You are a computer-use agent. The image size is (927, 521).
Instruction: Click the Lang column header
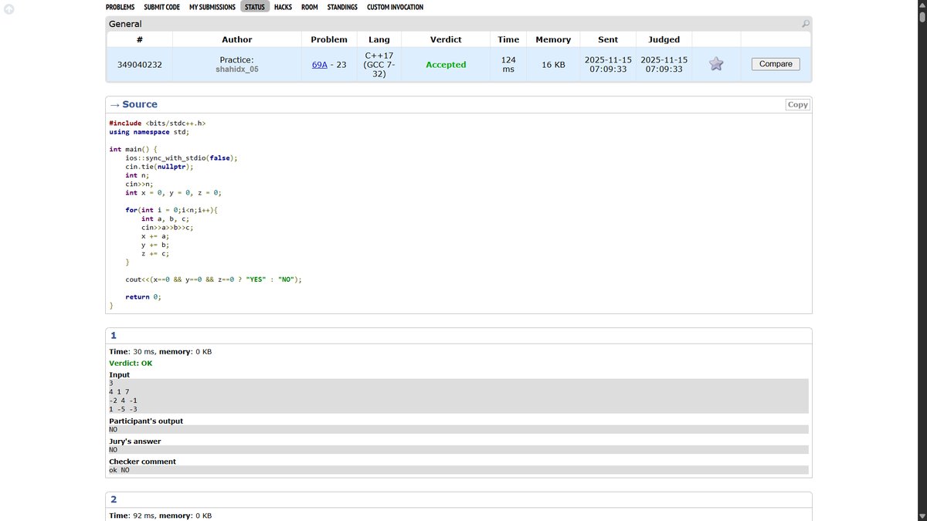(379, 39)
